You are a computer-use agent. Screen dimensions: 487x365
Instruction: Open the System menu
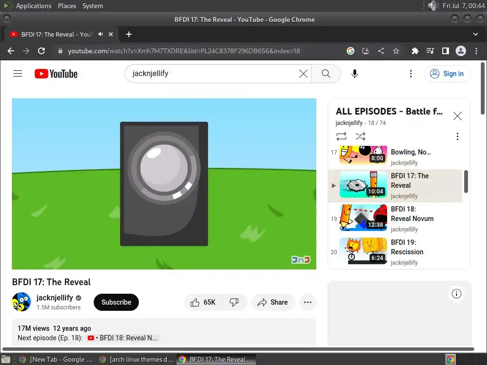93,6
